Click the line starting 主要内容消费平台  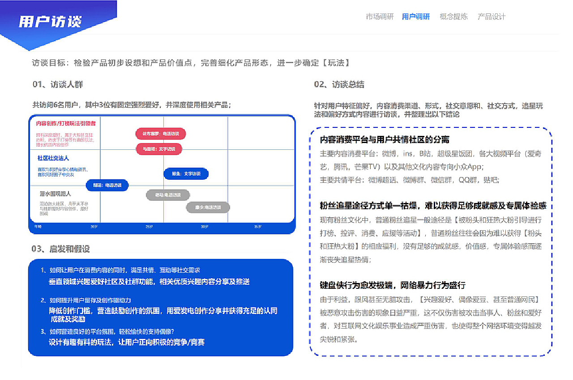(431, 160)
